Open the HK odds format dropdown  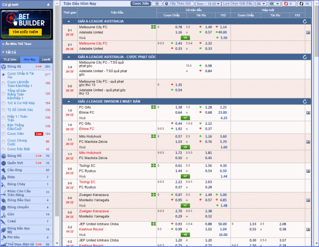pos(274,4)
